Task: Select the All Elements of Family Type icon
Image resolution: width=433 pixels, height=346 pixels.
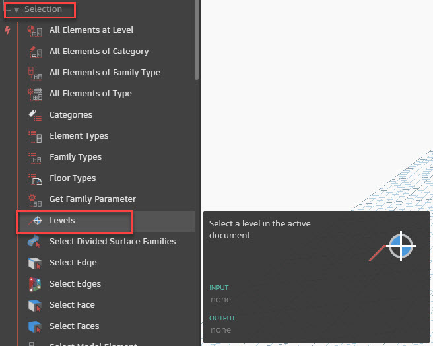Action: [35, 73]
